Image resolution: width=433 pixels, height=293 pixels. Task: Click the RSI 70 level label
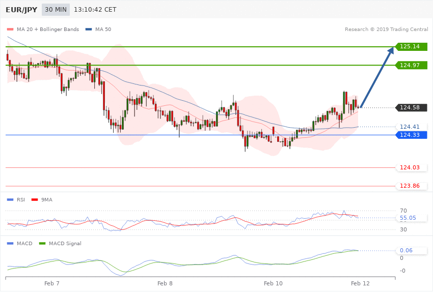[x=403, y=211]
